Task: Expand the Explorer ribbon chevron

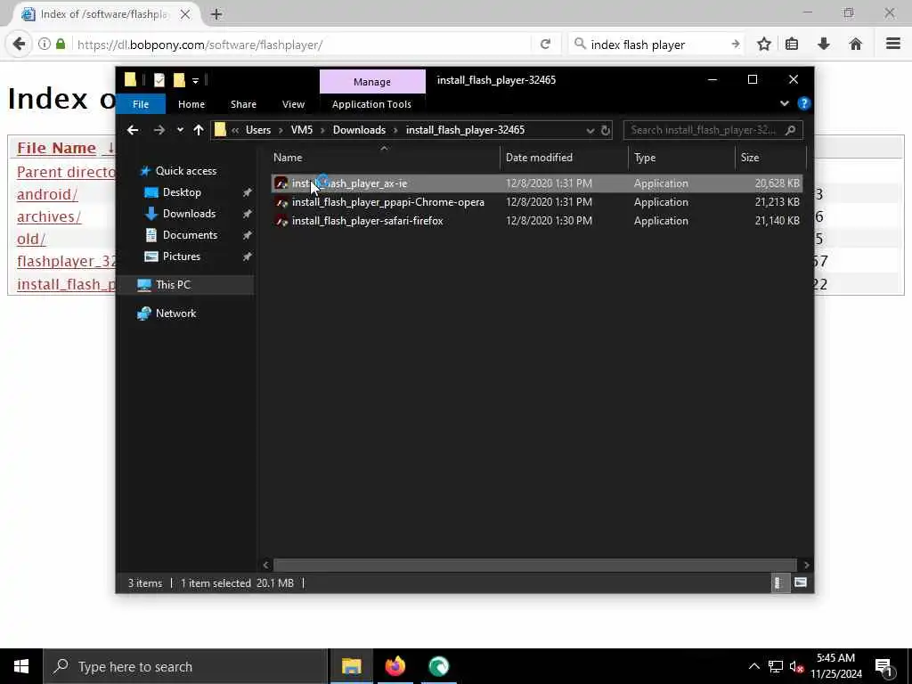Action: pos(784,103)
